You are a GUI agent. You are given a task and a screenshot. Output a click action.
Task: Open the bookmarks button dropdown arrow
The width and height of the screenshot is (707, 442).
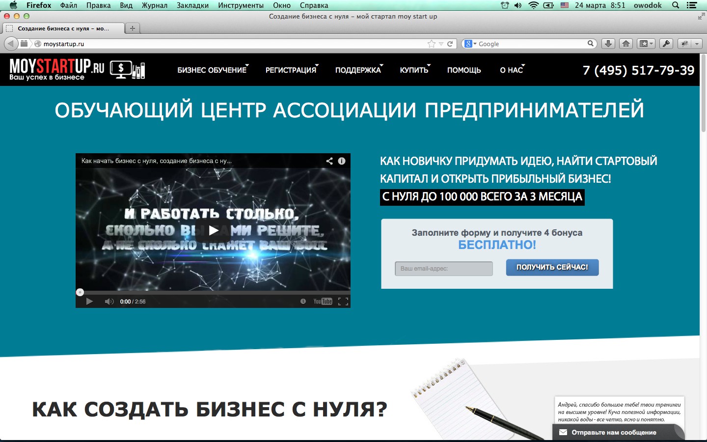[x=652, y=44]
